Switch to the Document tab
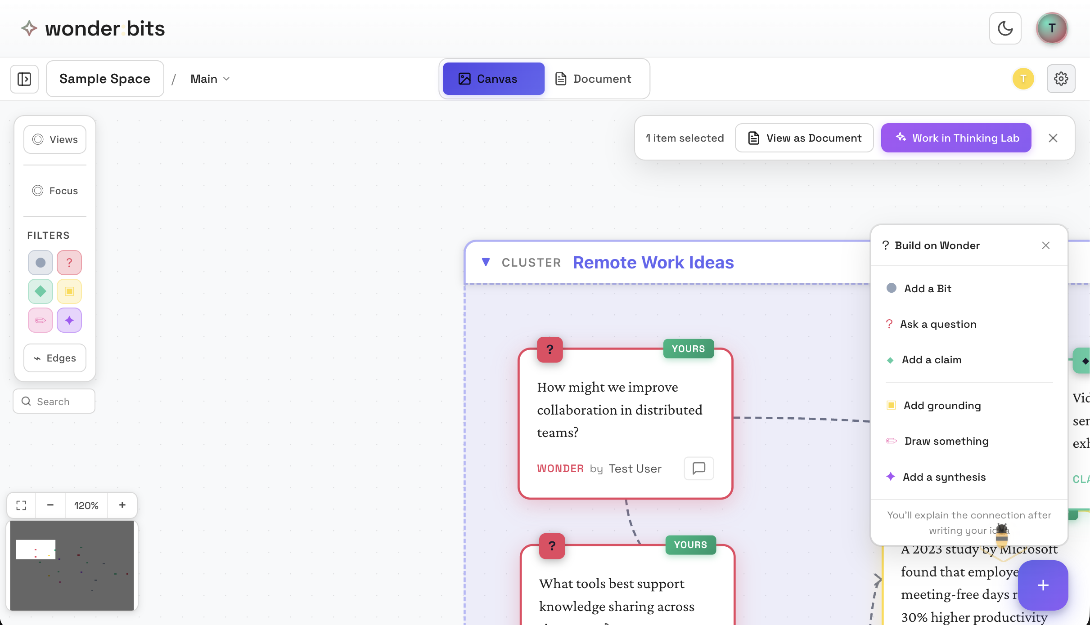1090x625 pixels. pos(594,79)
